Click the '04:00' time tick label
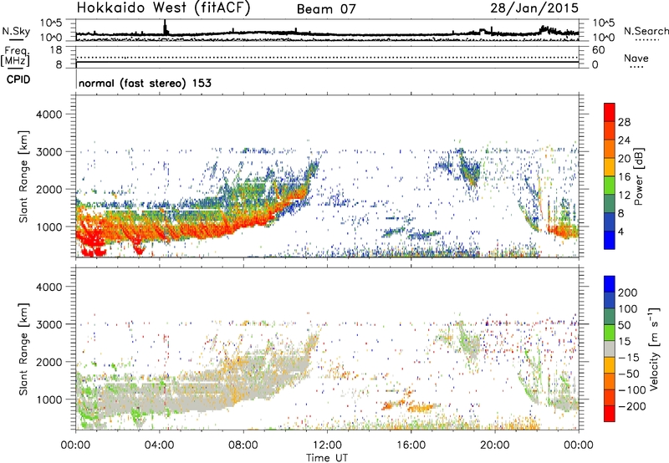Screen dimensions: 669x463 [159, 445]
